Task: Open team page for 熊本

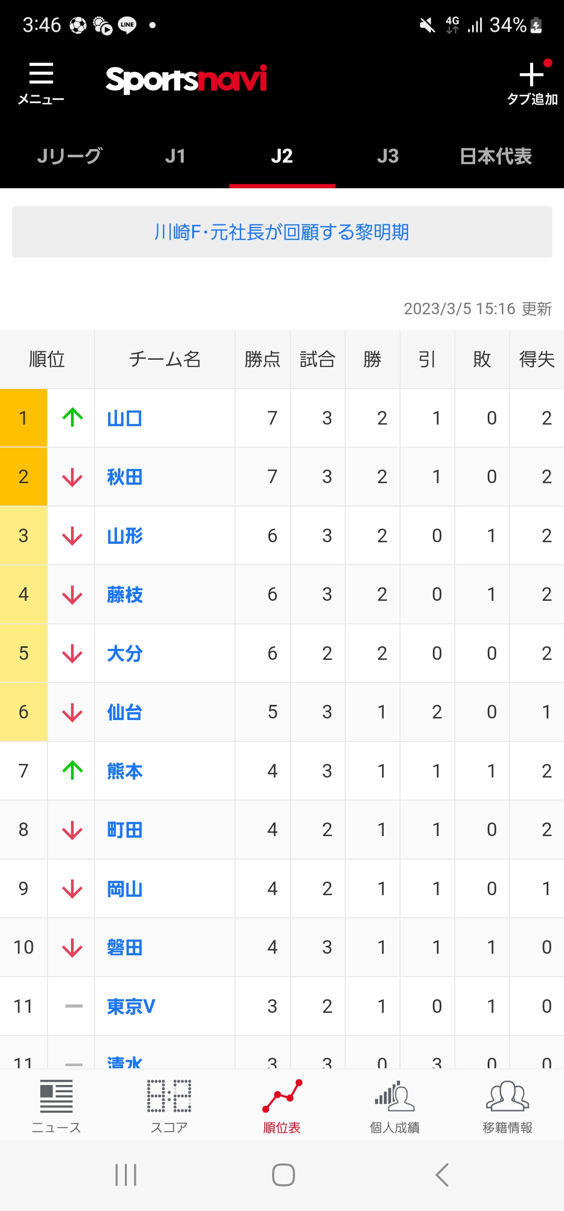Action: point(125,771)
